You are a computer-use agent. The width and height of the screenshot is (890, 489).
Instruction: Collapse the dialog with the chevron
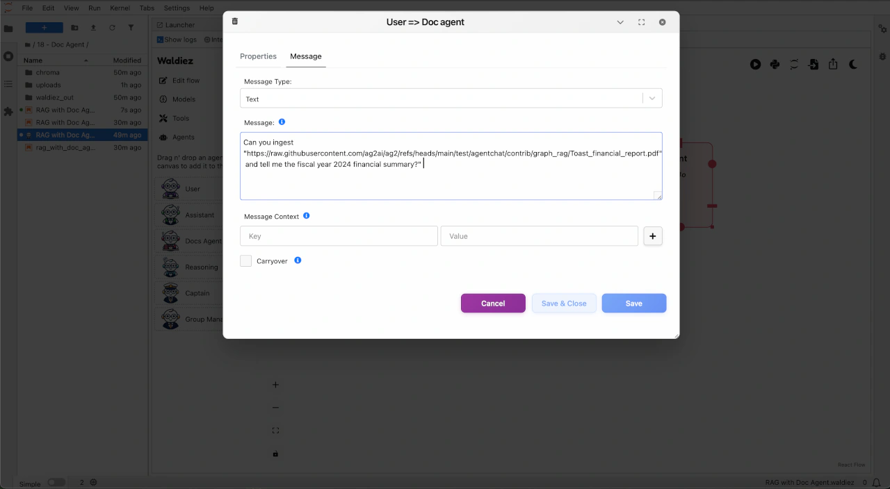point(620,22)
